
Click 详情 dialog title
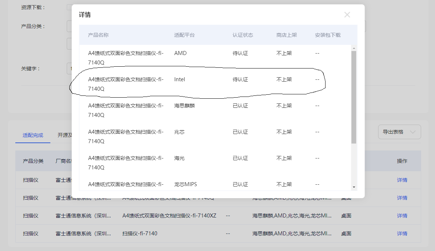85,15
